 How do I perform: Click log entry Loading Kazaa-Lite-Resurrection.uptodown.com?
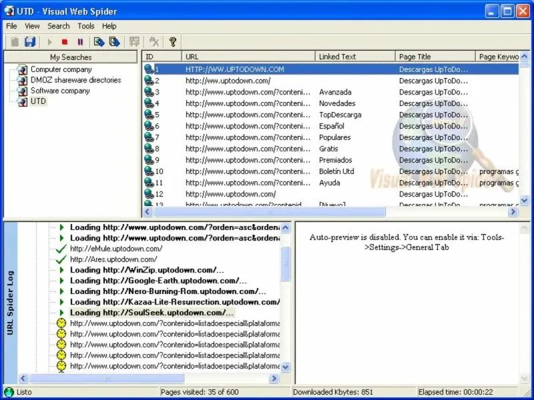click(x=175, y=302)
